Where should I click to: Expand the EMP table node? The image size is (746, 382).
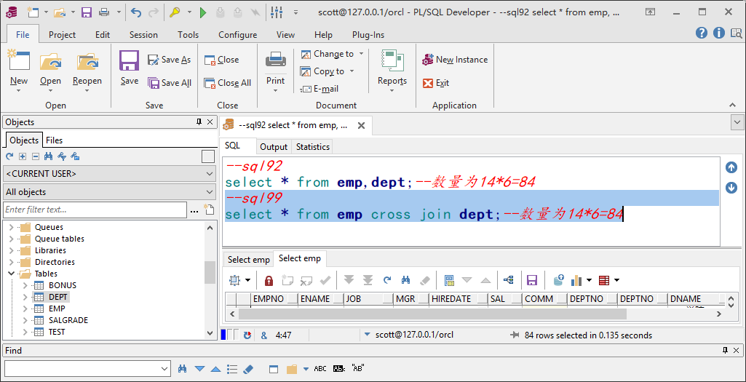tap(25, 309)
